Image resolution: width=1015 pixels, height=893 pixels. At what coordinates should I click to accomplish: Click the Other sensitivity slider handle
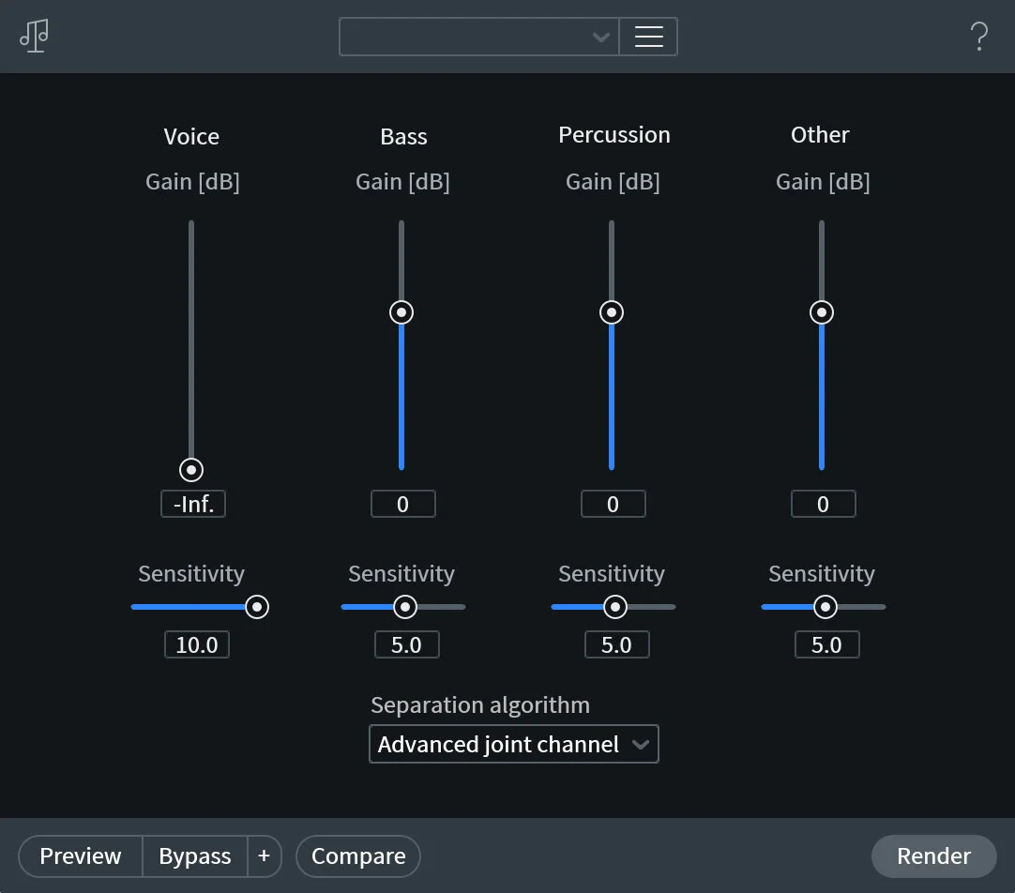[826, 607]
